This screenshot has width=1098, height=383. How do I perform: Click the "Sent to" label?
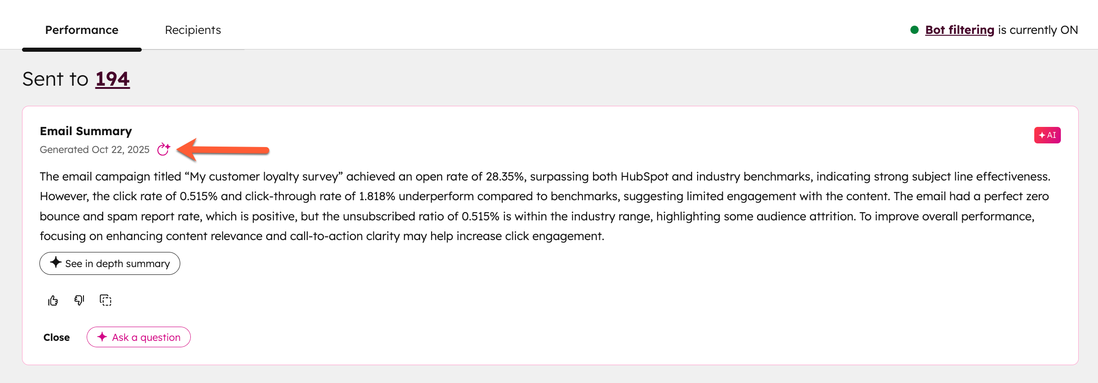55,79
